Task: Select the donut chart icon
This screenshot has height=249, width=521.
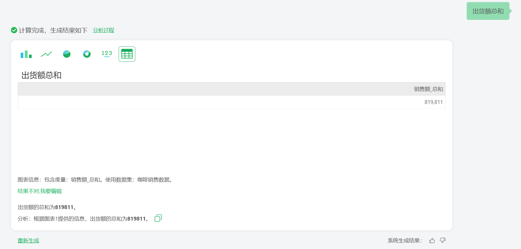Action: tap(87, 54)
